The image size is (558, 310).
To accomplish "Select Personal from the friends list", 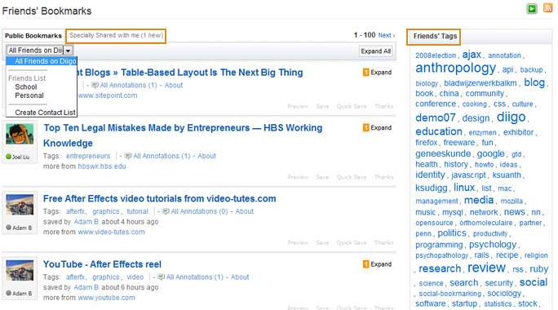I will [x=29, y=95].
